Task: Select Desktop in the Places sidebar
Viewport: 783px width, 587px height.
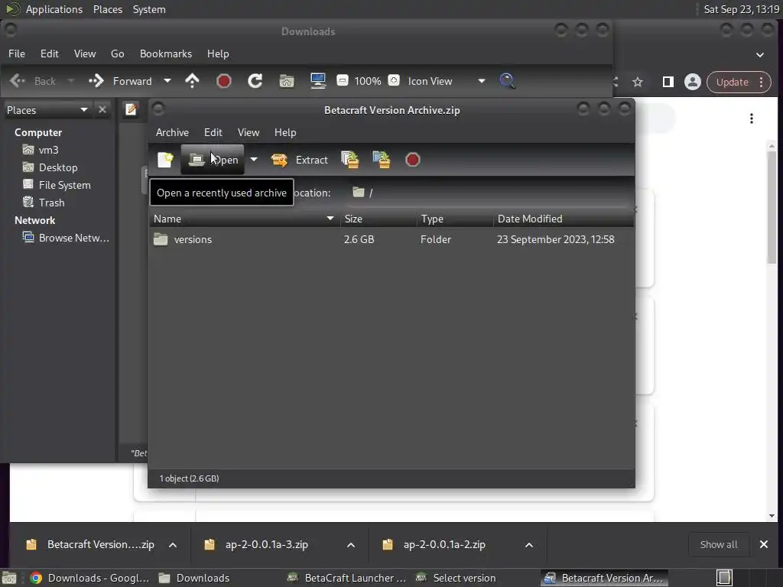Action: (x=50, y=167)
